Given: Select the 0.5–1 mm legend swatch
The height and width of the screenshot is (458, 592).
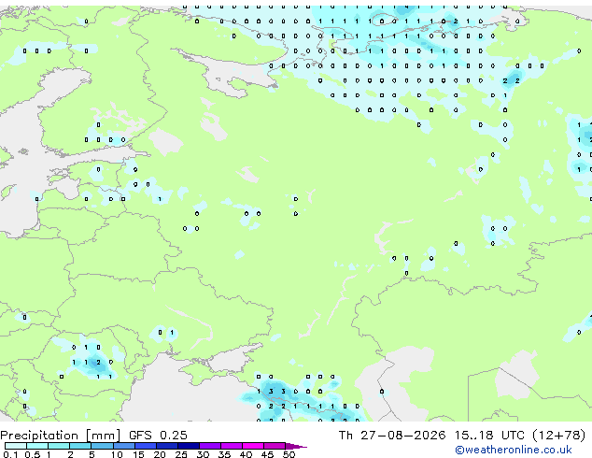Looking at the screenshot, I should pyautogui.click(x=37, y=446).
